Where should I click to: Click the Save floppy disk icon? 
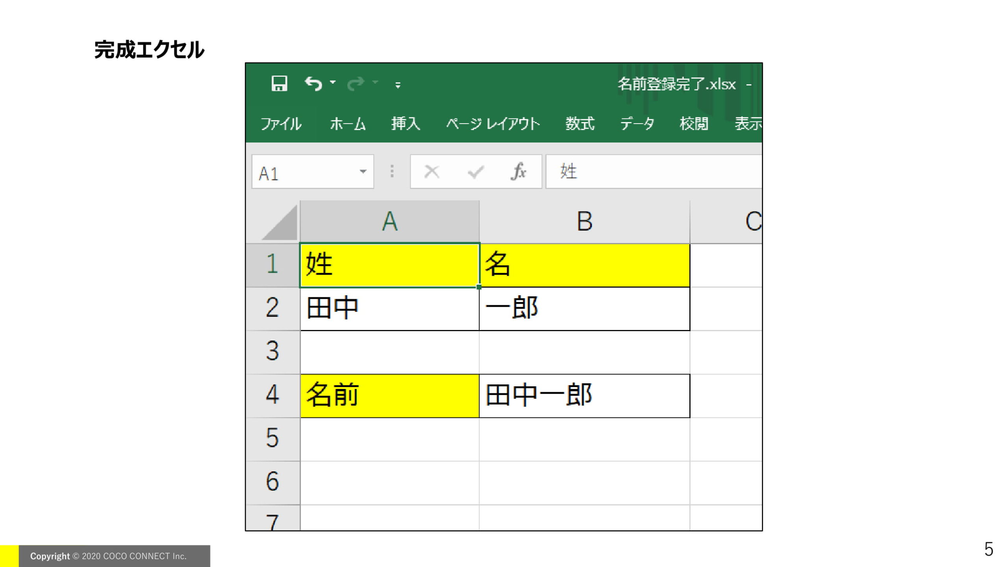click(279, 83)
